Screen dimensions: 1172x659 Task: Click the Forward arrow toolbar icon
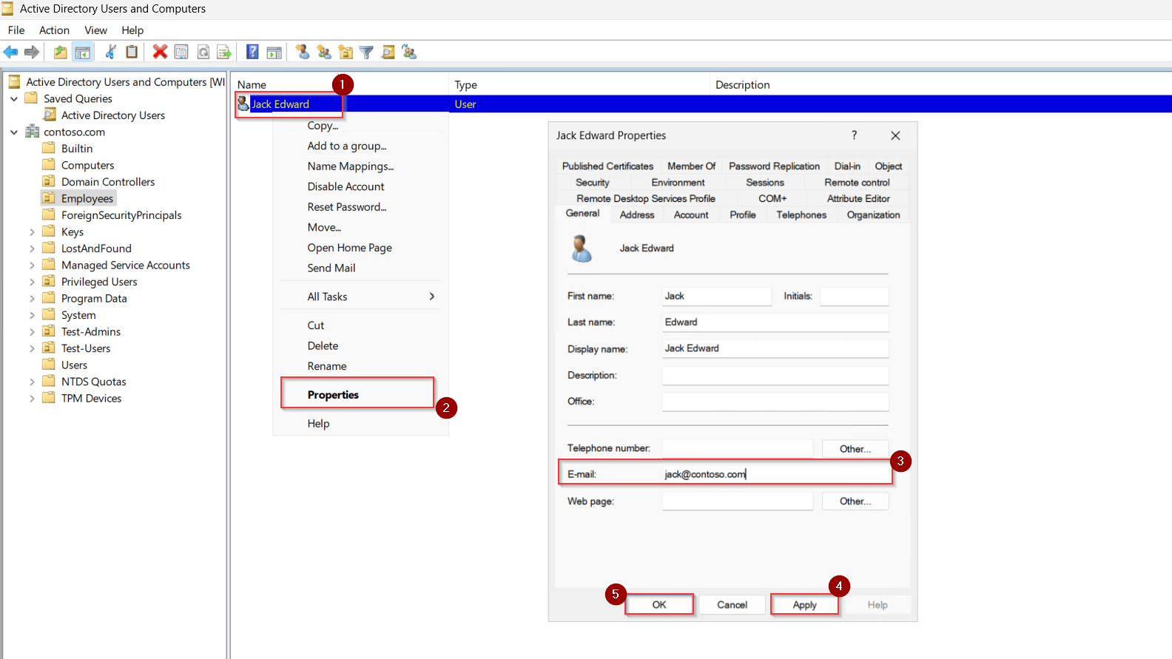coord(32,52)
